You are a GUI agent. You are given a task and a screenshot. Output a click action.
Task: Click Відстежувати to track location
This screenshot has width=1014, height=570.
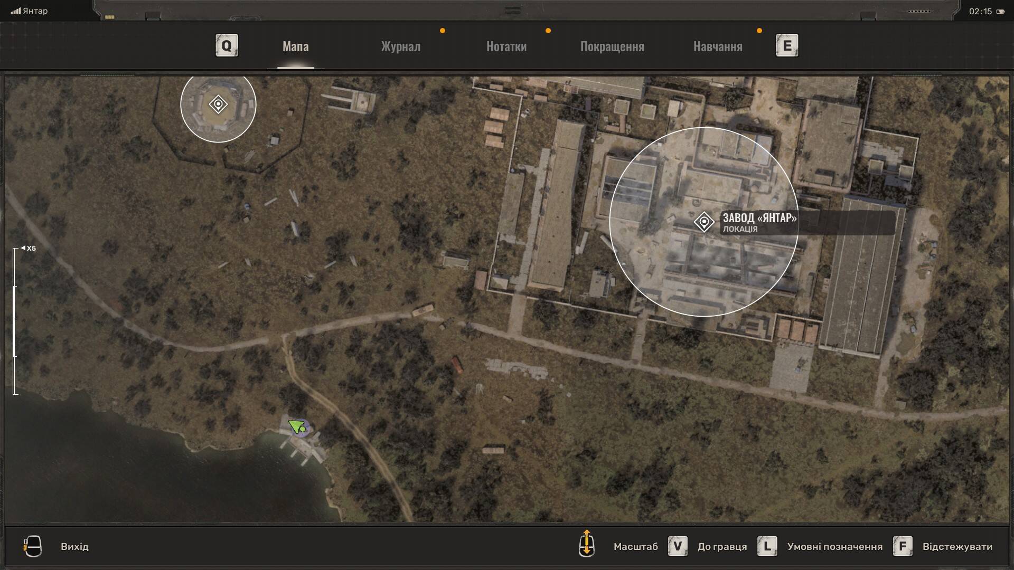click(x=957, y=547)
